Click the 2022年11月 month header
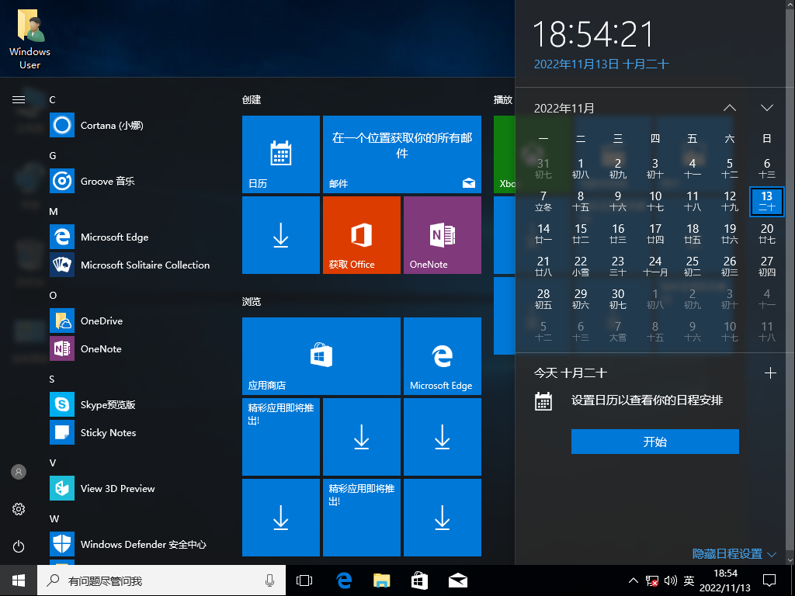 (564, 108)
